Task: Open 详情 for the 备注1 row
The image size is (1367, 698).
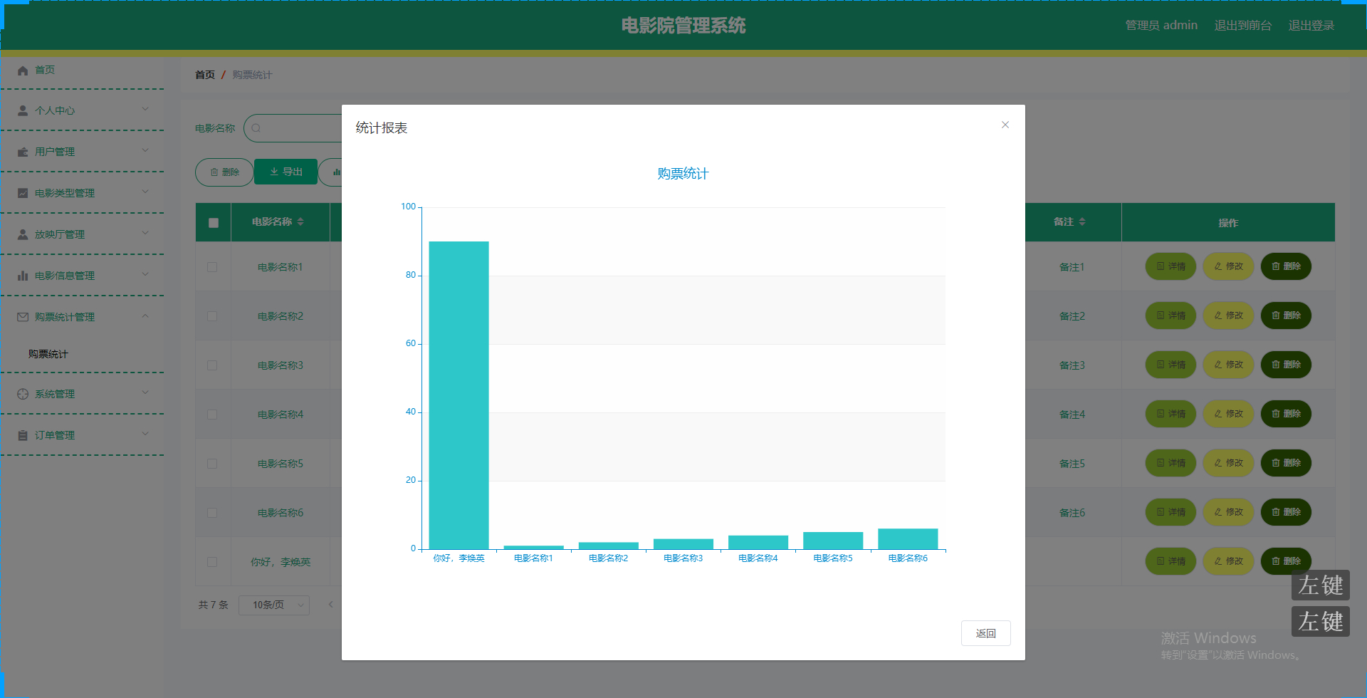Action: [x=1171, y=266]
